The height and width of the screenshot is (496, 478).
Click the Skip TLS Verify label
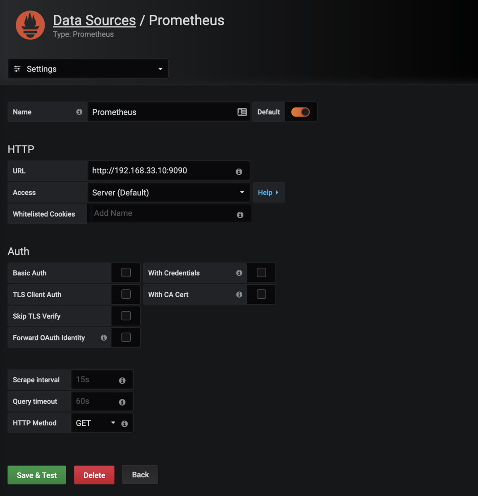[x=36, y=316]
